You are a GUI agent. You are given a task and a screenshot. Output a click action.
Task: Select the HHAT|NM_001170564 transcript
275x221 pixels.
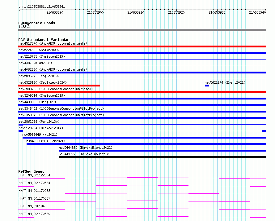point(34,183)
